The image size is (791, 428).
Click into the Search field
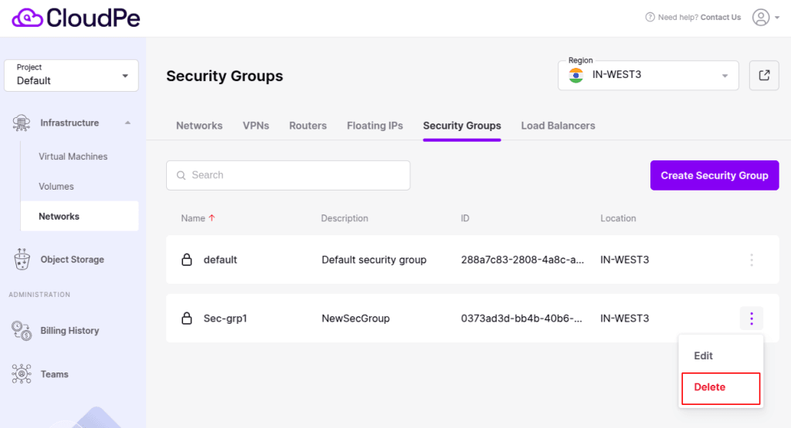[288, 175]
